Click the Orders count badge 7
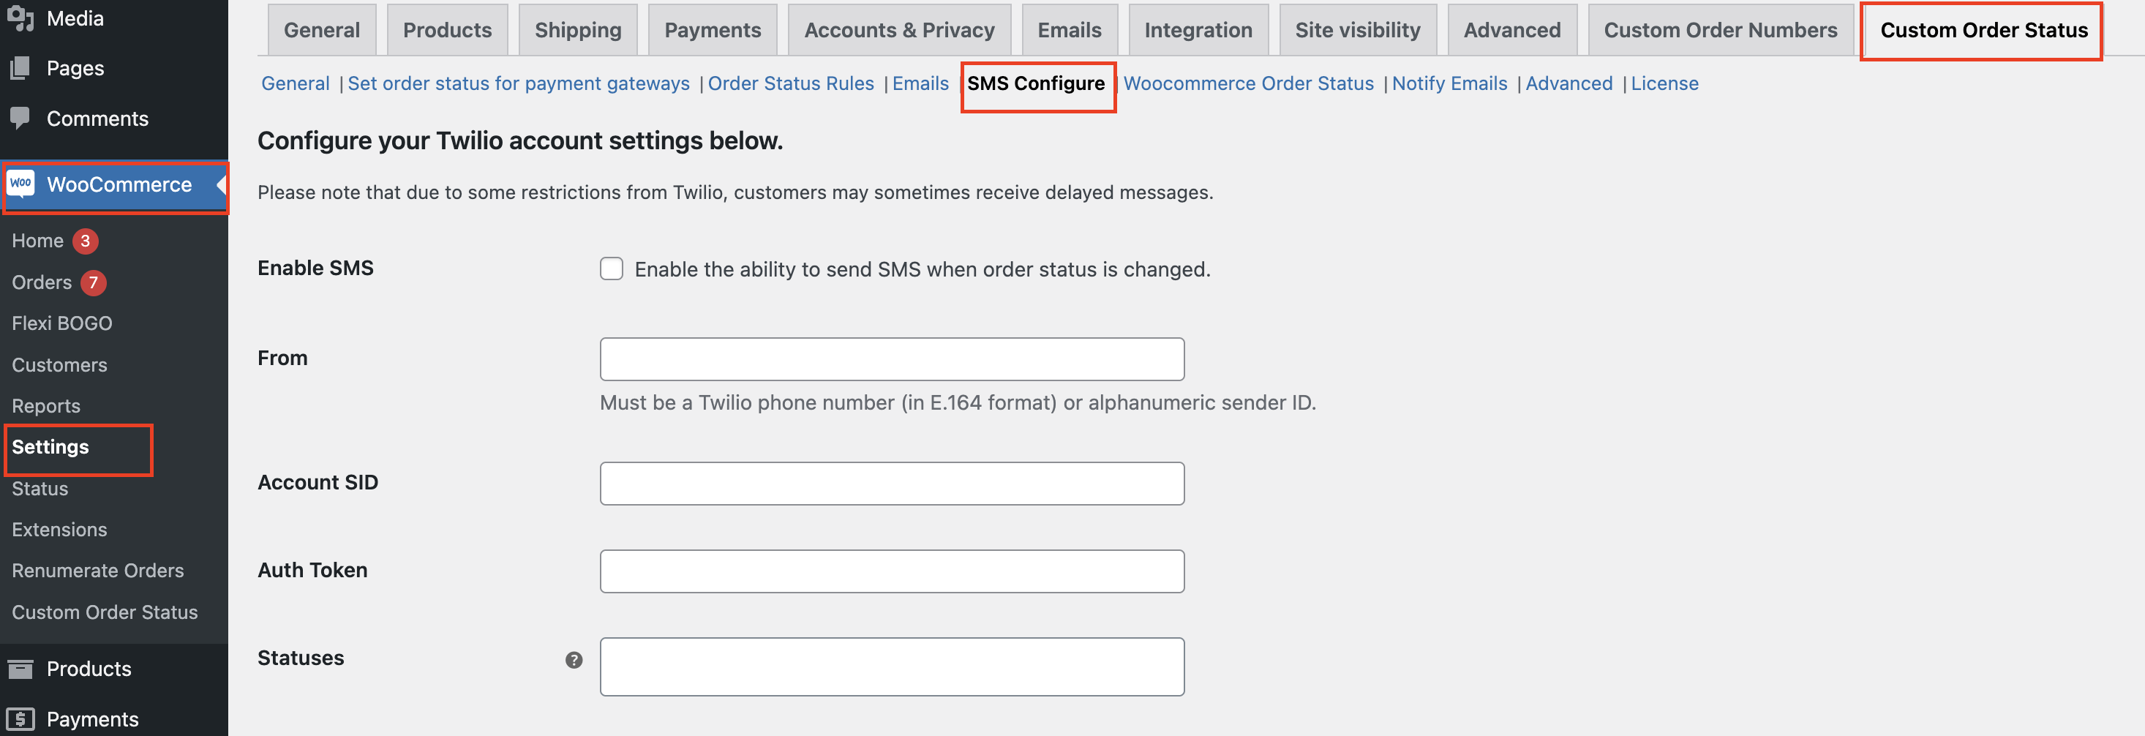 point(93,282)
